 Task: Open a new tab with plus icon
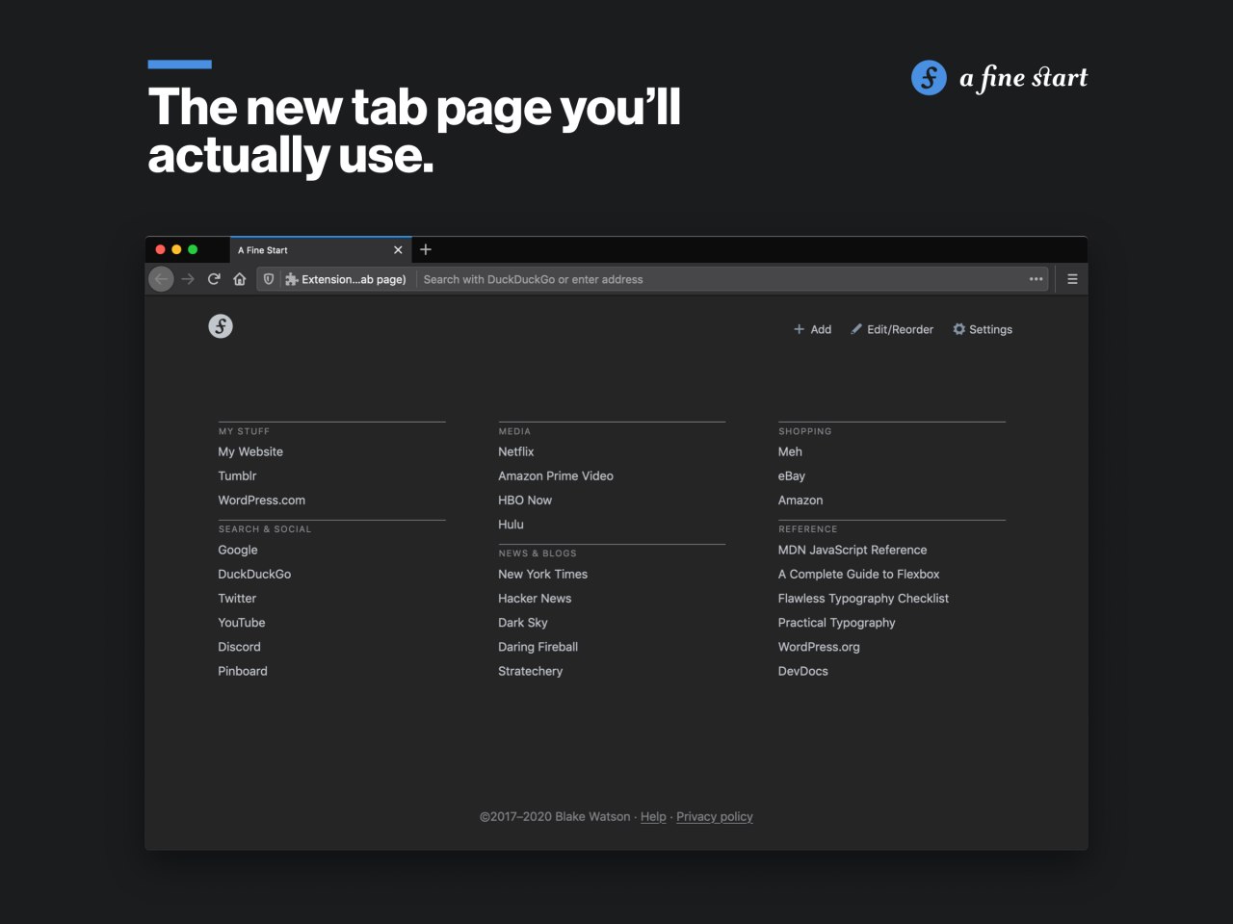[426, 249]
